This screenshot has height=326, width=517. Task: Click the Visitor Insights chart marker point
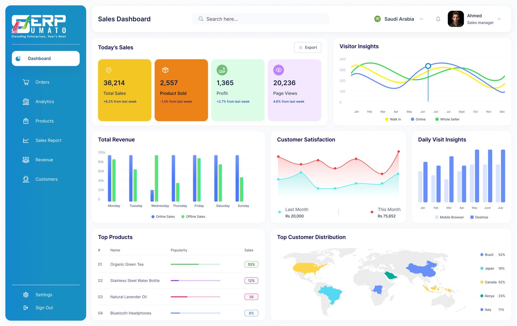point(428,66)
